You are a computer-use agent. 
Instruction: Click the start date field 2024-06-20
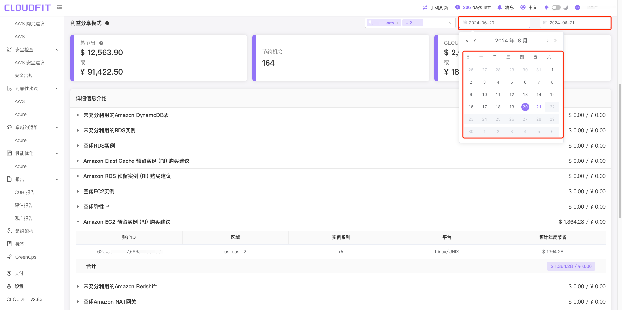495,23
